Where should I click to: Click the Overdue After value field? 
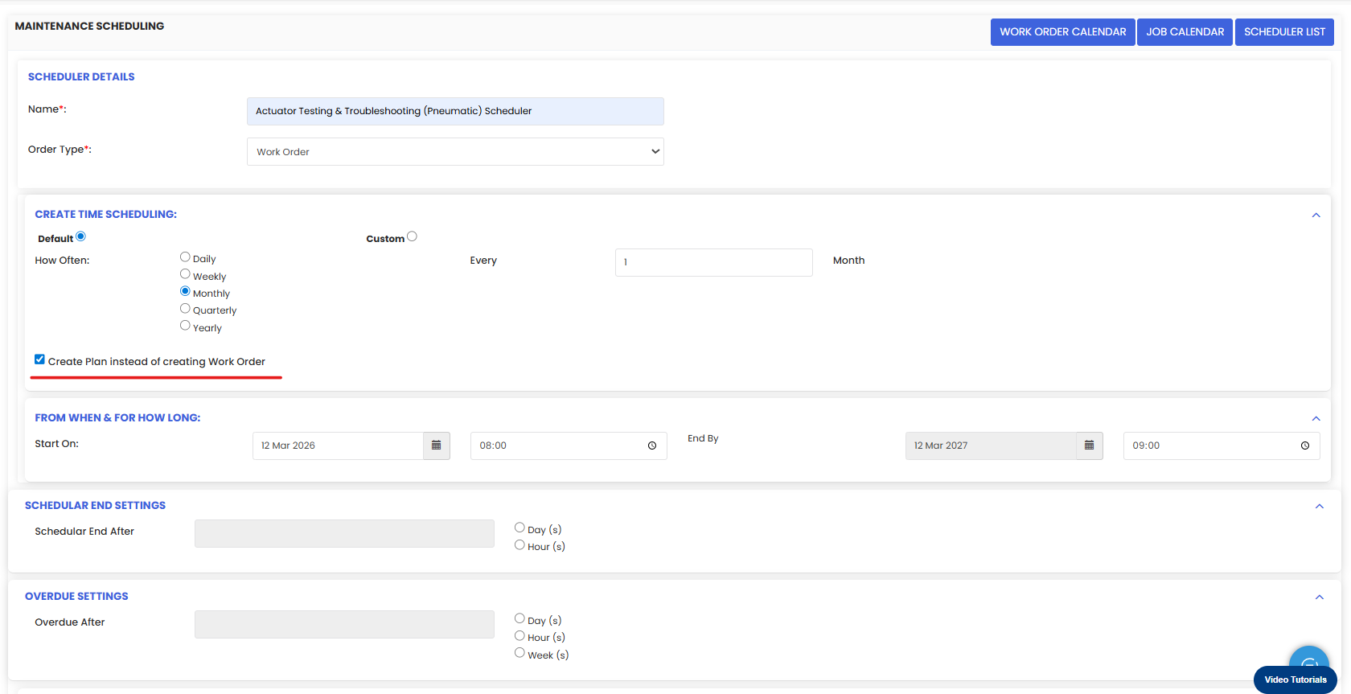344,625
